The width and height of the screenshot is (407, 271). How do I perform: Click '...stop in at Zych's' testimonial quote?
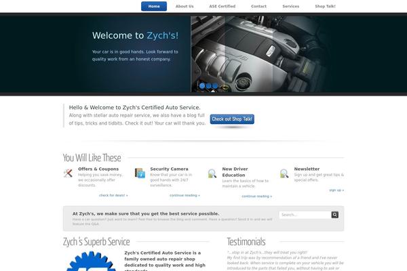point(267,252)
